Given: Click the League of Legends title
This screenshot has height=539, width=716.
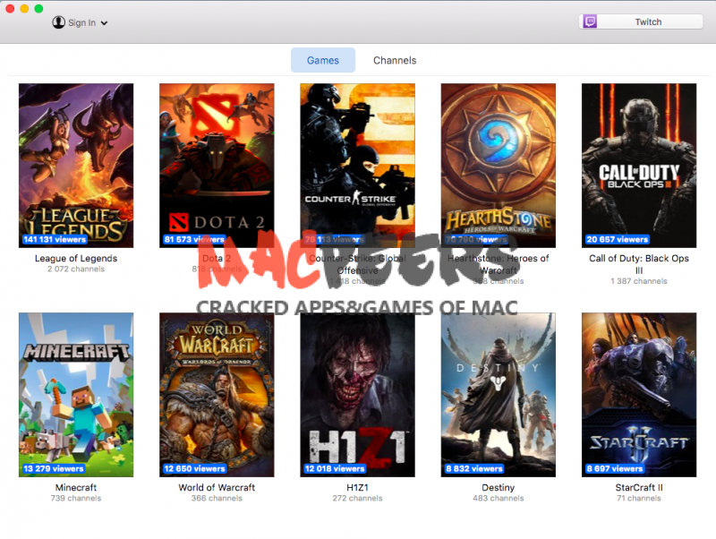Looking at the screenshot, I should pos(76,258).
